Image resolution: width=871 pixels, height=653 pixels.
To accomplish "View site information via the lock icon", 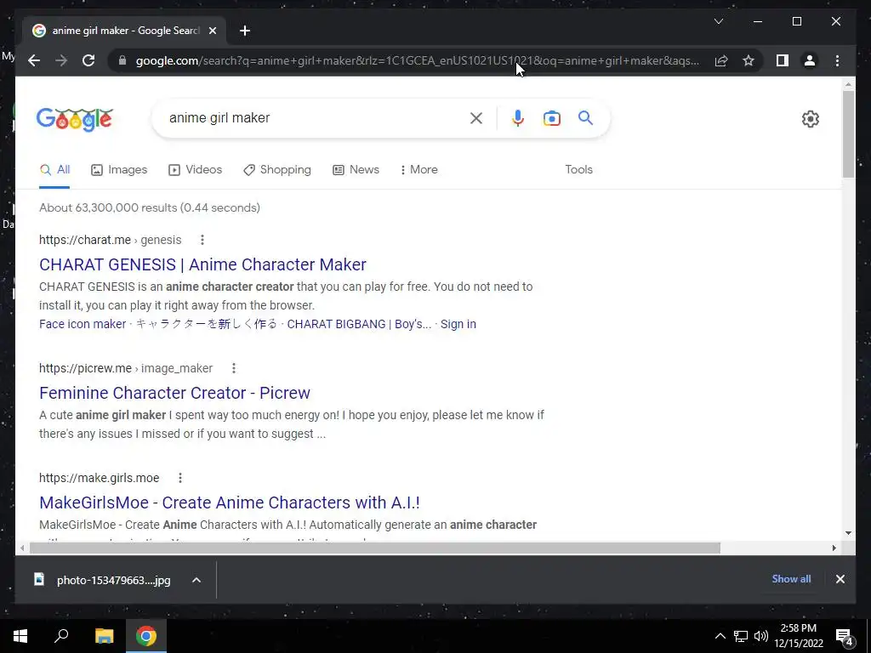I will pyautogui.click(x=122, y=60).
